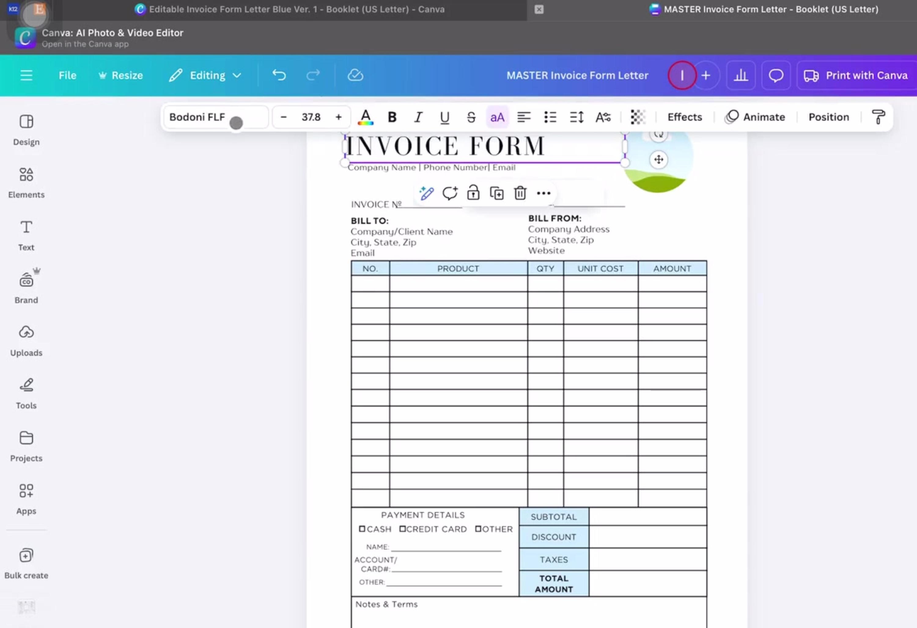Click the undo arrow
The height and width of the screenshot is (628, 917).
(x=279, y=75)
